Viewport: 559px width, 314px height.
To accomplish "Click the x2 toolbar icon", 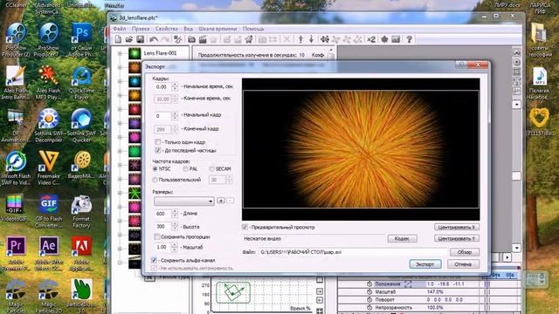I will [x=371, y=39].
